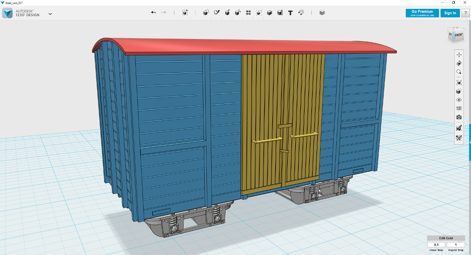This screenshot has width=471, height=255.
Task: Open the Combine tools
Action: pyautogui.click(x=269, y=13)
